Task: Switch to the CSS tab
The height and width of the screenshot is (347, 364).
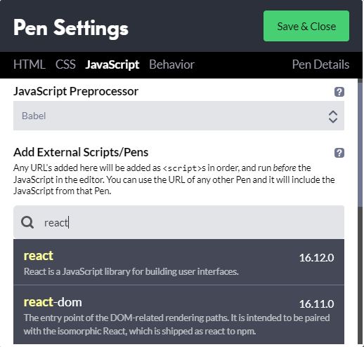Action: (x=65, y=64)
